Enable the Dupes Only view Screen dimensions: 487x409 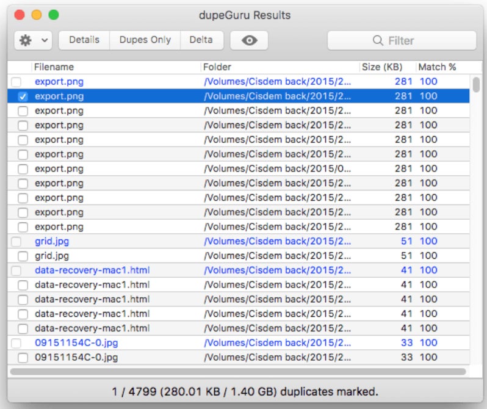click(145, 40)
